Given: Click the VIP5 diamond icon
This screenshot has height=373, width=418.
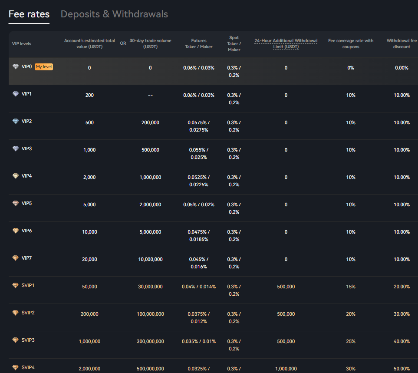Looking at the screenshot, I should (16, 204).
